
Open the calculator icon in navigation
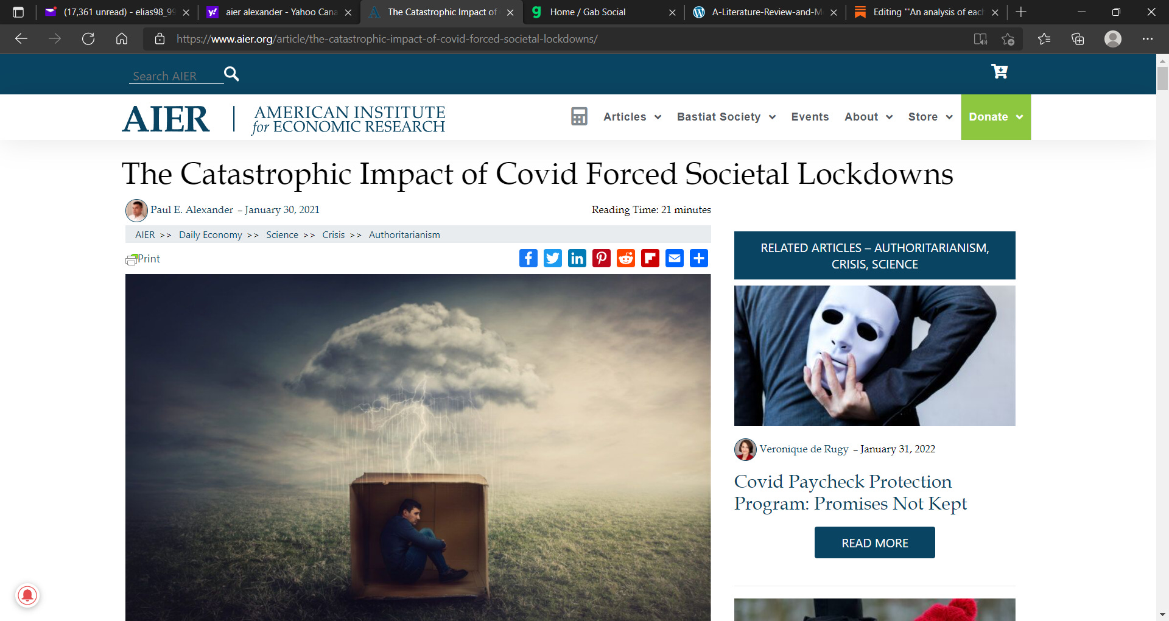pos(579,116)
